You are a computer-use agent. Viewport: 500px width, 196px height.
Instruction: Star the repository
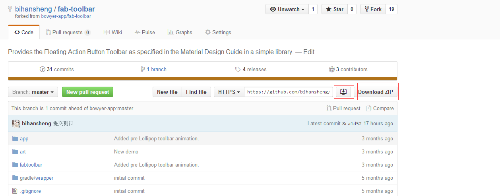click(335, 9)
